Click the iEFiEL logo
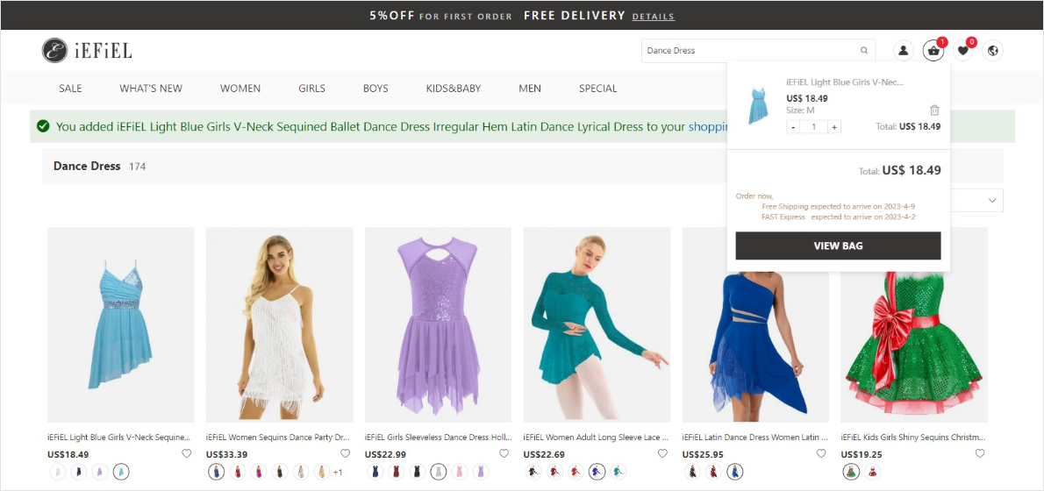 coord(87,50)
